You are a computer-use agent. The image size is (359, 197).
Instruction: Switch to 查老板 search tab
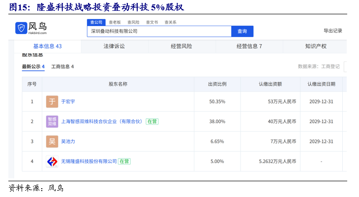coord(115,22)
